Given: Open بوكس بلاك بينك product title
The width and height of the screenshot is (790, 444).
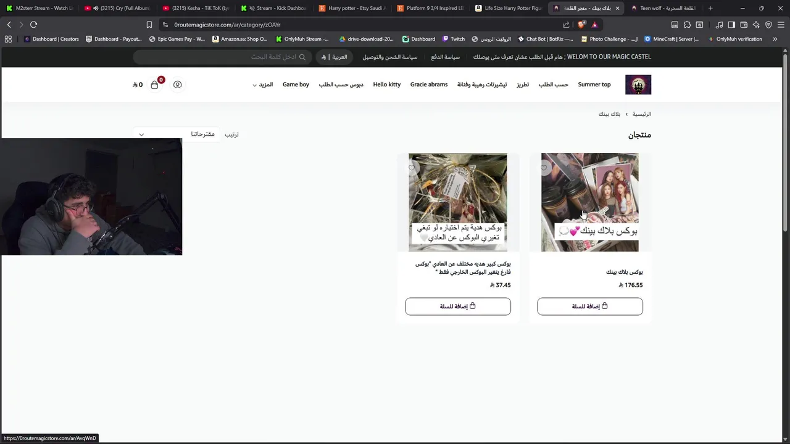Looking at the screenshot, I should coord(625,272).
